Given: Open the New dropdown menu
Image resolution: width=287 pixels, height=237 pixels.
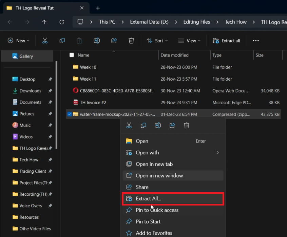Looking at the screenshot, I should tap(19, 41).
